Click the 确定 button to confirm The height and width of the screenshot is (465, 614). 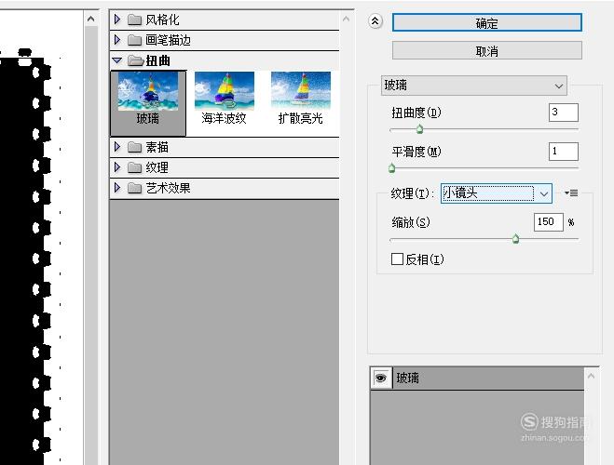click(486, 23)
